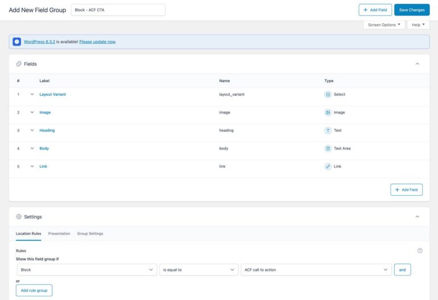Click the Link field type icon
The height and width of the screenshot is (300, 438).
tap(328, 167)
